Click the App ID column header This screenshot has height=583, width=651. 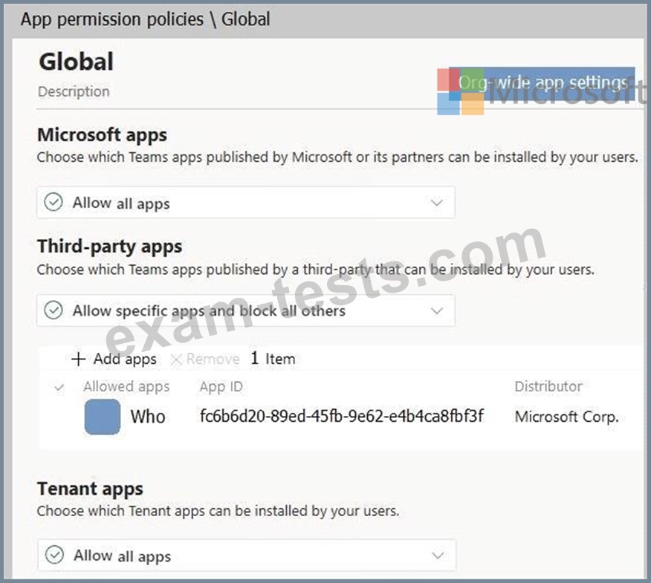tap(221, 387)
